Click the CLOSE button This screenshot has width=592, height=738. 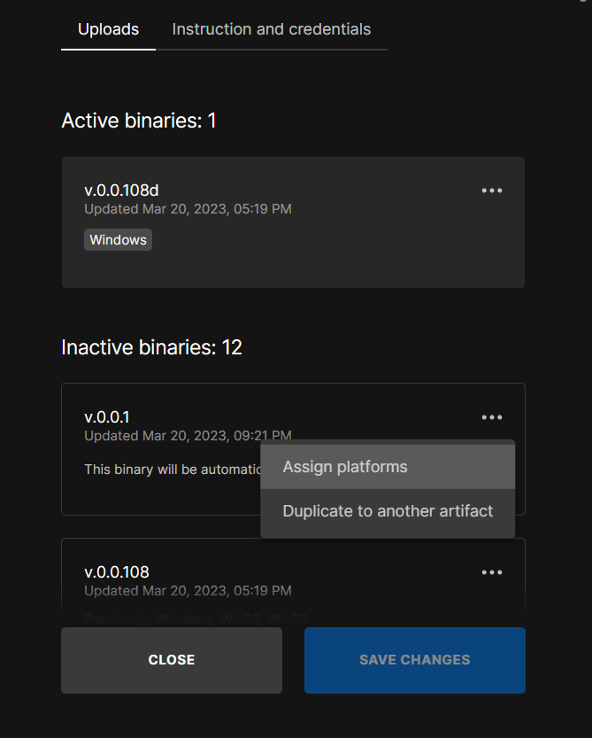coord(171,659)
